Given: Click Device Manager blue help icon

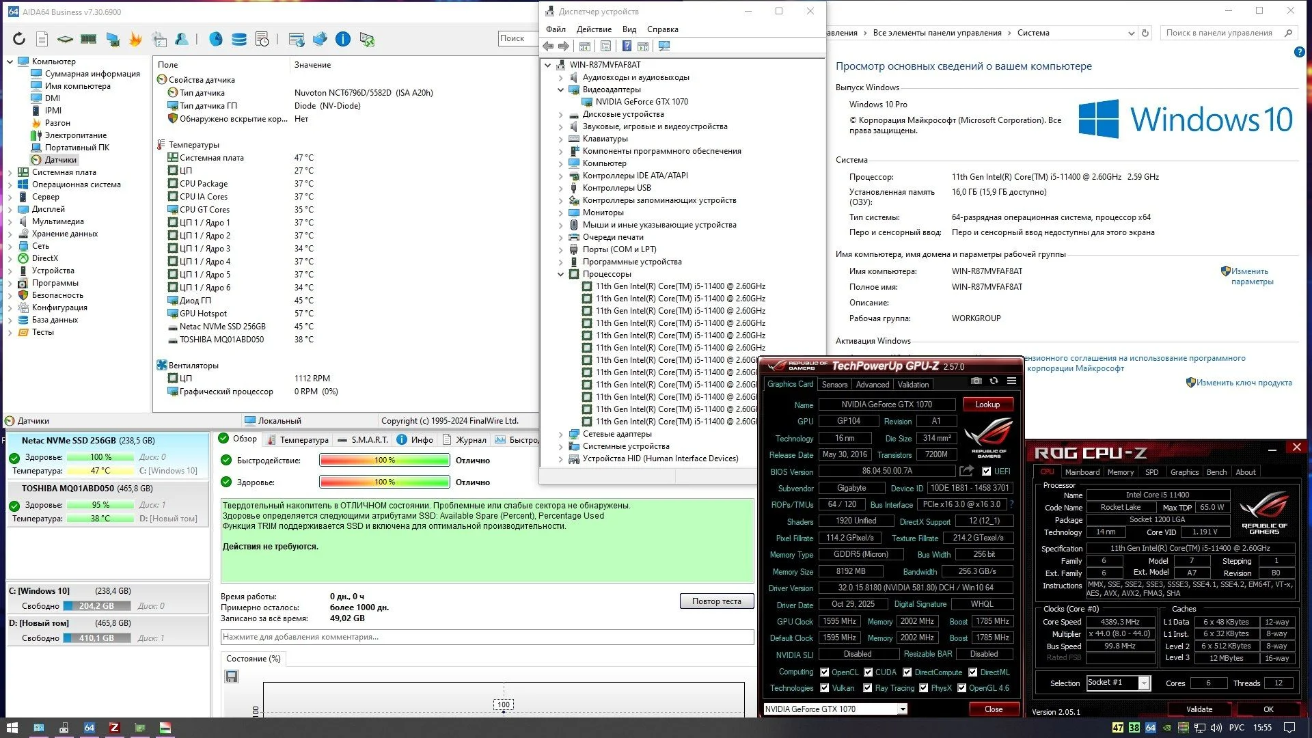Looking at the screenshot, I should [627, 46].
